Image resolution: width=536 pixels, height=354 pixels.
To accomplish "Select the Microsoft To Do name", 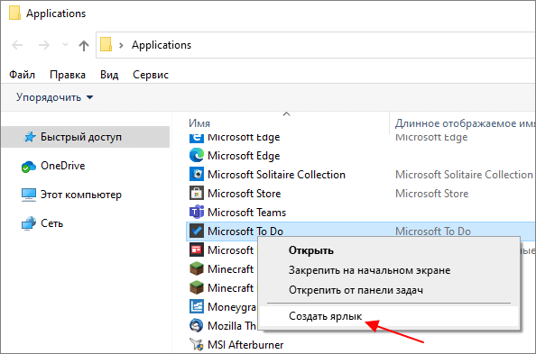I will [x=245, y=231].
